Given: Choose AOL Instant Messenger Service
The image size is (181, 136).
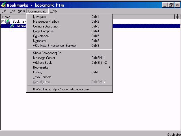Looking at the screenshot, I should [70, 46].
